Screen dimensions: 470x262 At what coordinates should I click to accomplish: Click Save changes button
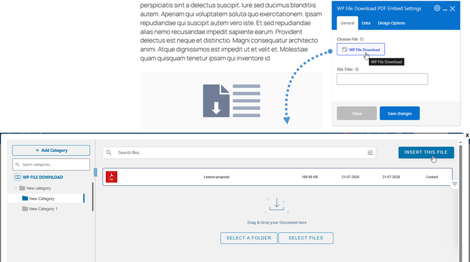click(x=400, y=113)
